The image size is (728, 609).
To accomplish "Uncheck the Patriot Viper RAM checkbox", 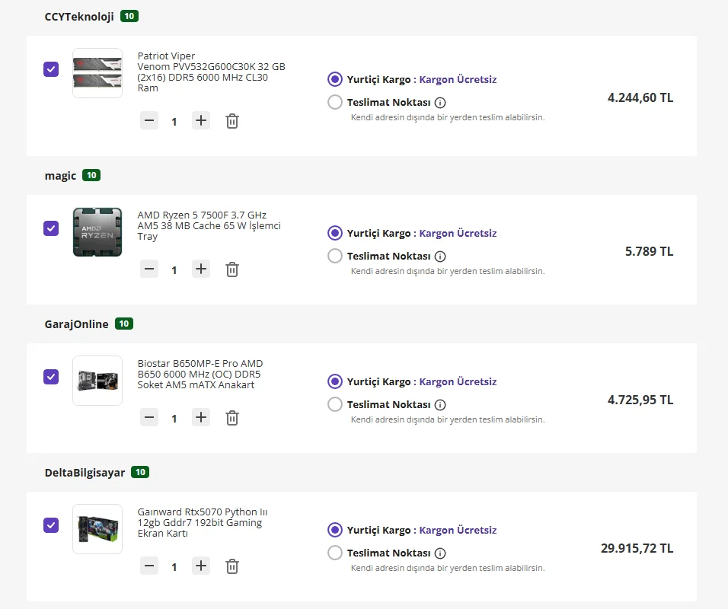I will coord(51,69).
